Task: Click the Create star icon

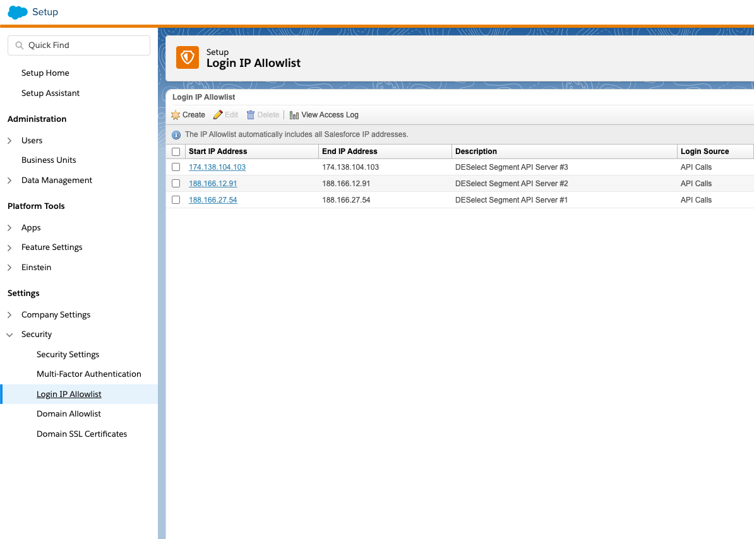Action: coord(176,115)
